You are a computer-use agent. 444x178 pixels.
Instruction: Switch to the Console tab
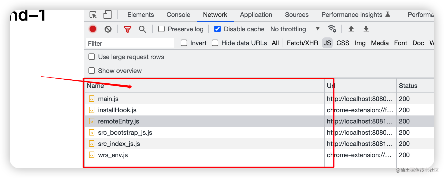[x=178, y=15]
